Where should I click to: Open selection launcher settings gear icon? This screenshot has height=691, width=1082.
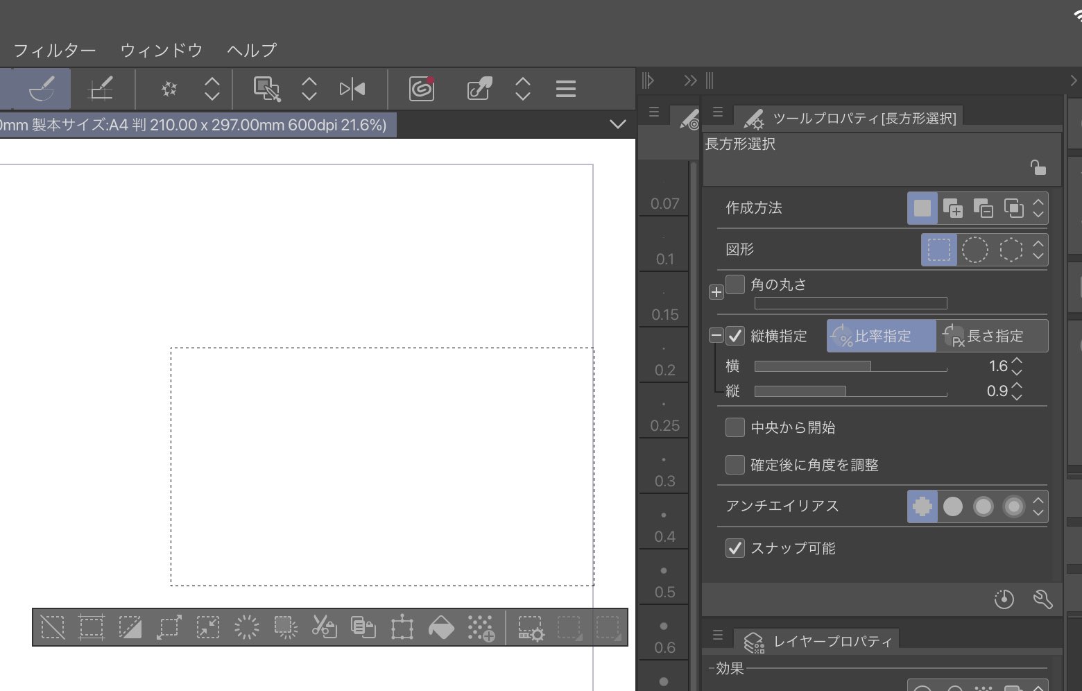point(531,628)
